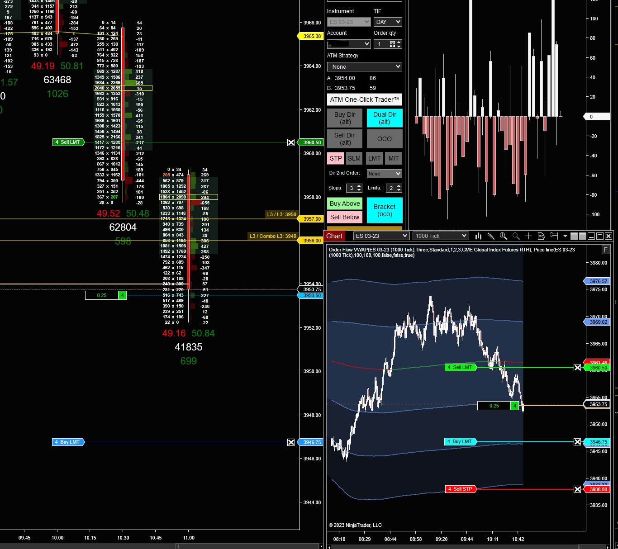Viewport: 618px width, 549px height.
Task: Open the order quantity calculator icon
Action: click(x=392, y=44)
